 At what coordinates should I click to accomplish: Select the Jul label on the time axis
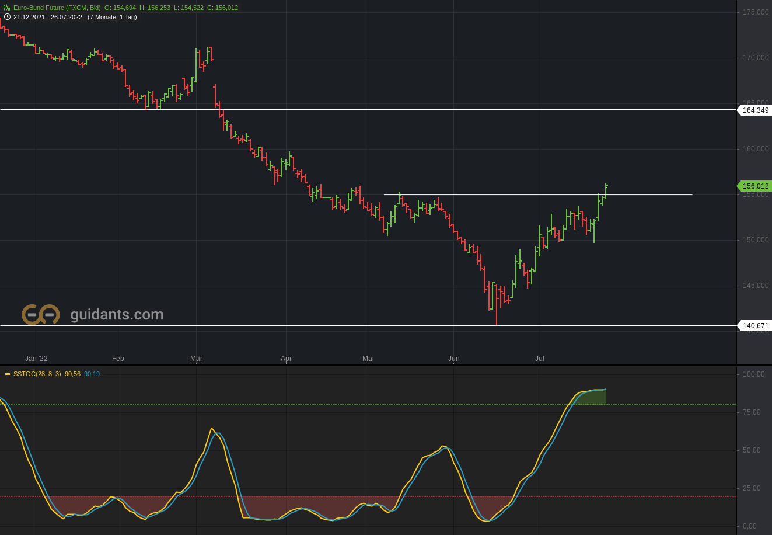539,359
